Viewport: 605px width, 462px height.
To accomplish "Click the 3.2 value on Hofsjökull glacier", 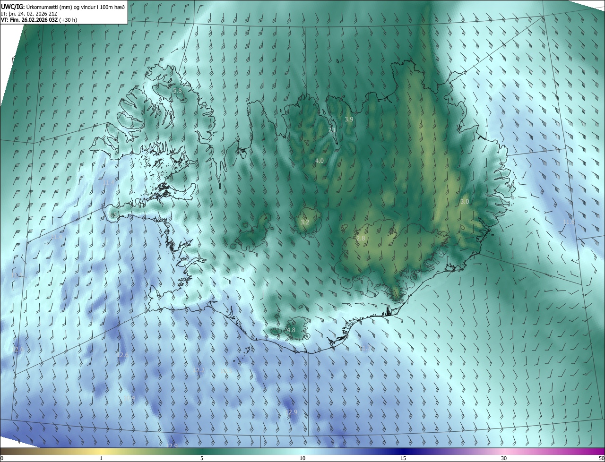I will click(x=305, y=222).
